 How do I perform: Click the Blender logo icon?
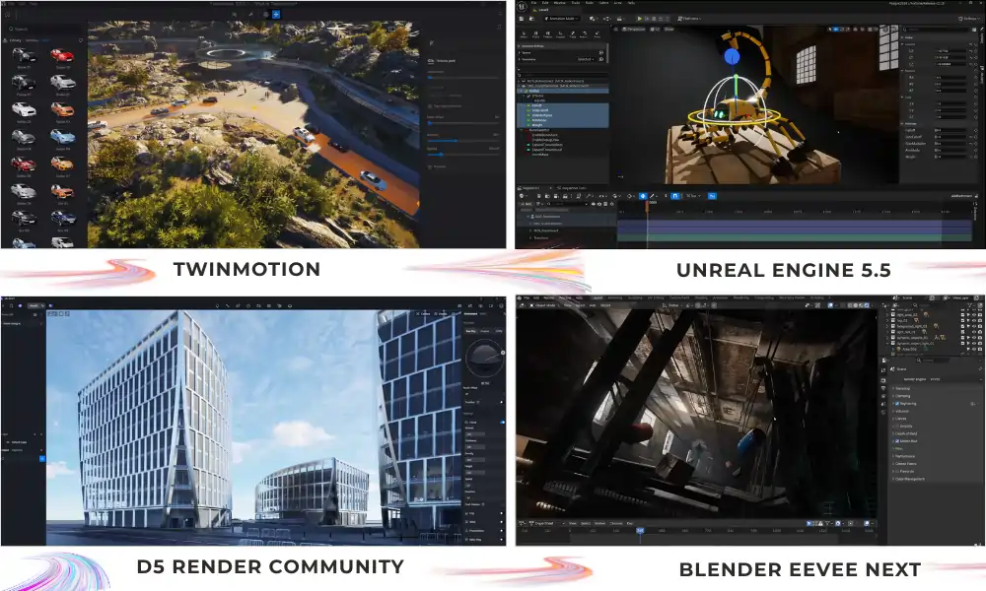(x=519, y=297)
